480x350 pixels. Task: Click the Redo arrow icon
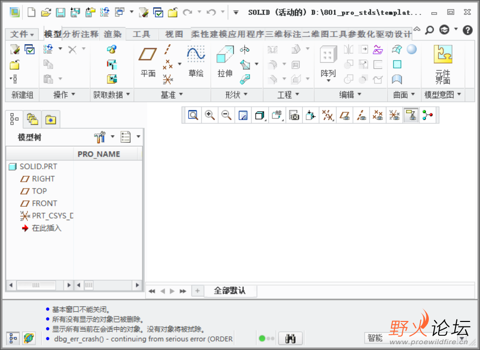(188, 12)
